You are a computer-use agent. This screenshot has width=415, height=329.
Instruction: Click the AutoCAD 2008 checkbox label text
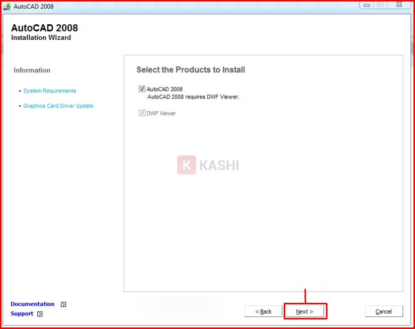164,90
